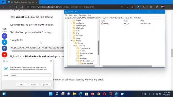Show hidden system tray icons

(142, 94)
